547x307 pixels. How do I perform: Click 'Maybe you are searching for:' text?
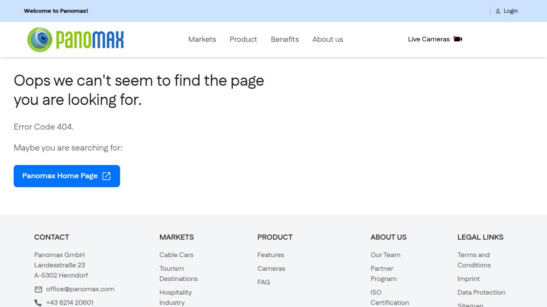pyautogui.click(x=68, y=148)
